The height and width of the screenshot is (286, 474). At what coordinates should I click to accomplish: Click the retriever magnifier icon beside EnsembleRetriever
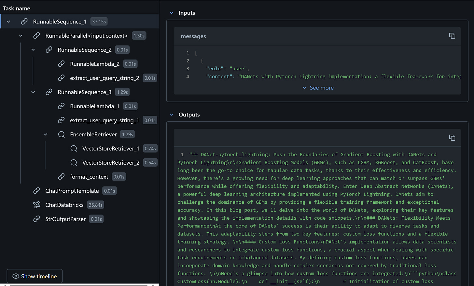pyautogui.click(x=61, y=134)
